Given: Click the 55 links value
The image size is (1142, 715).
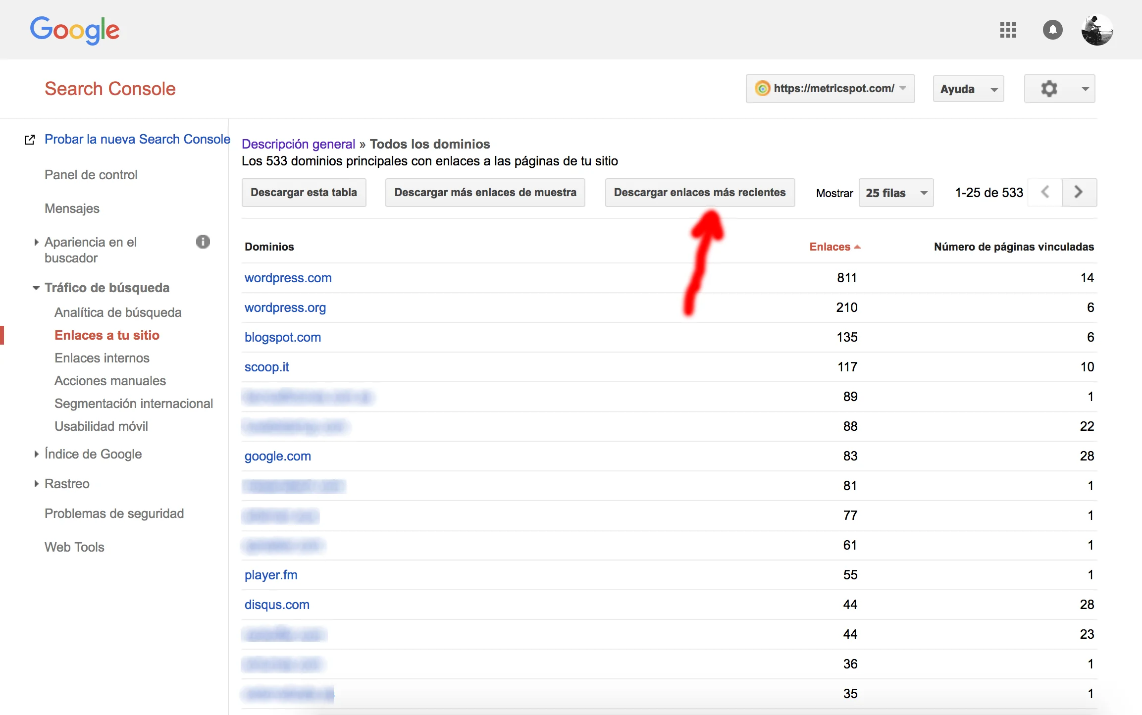Looking at the screenshot, I should [x=850, y=575].
